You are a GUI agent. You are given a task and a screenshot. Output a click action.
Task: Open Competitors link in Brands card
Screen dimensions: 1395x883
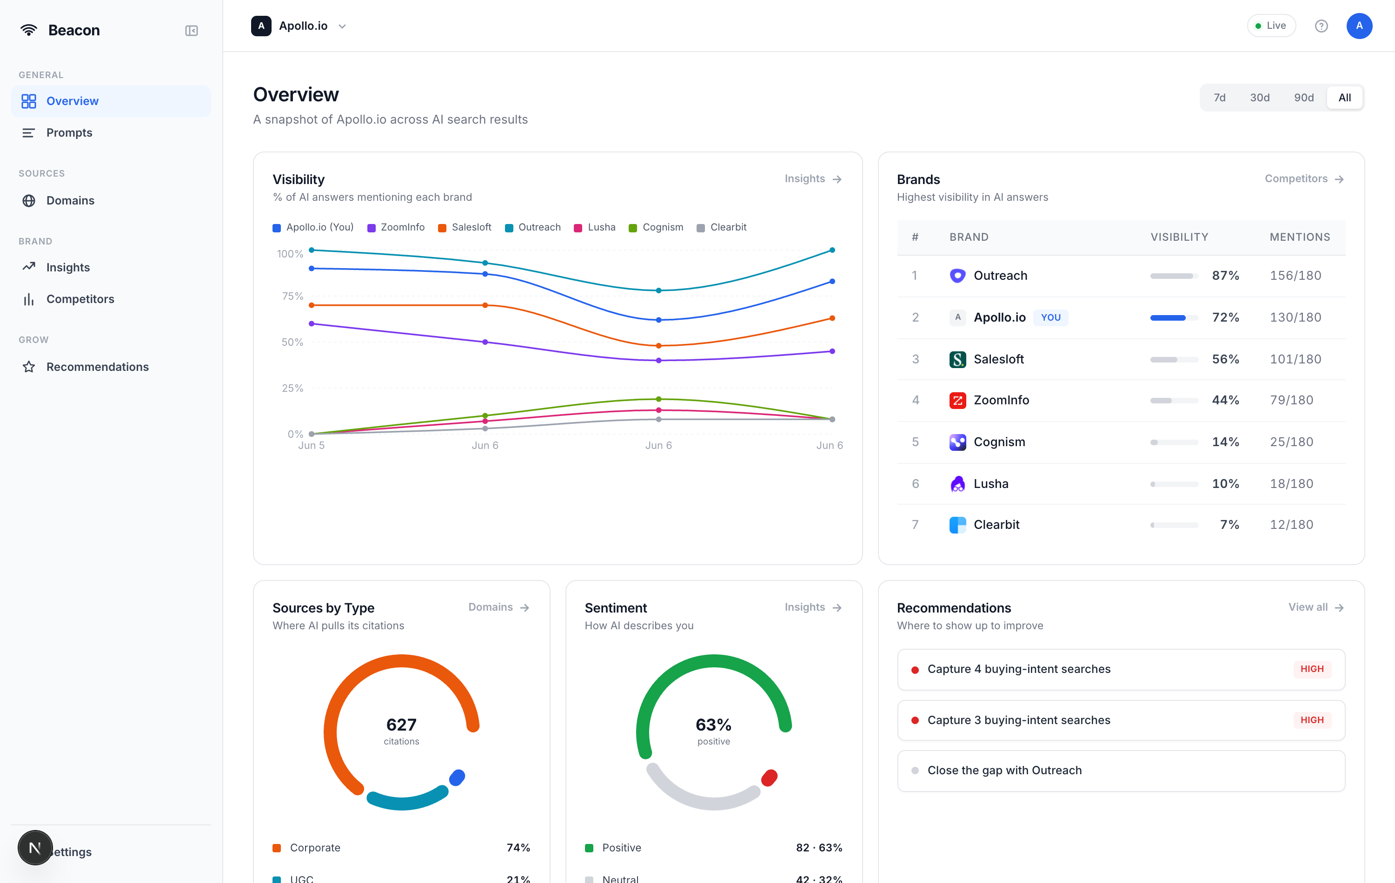click(x=1304, y=179)
